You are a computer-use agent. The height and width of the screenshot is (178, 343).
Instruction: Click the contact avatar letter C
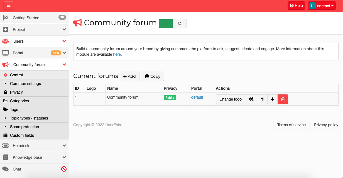tap(312, 6)
